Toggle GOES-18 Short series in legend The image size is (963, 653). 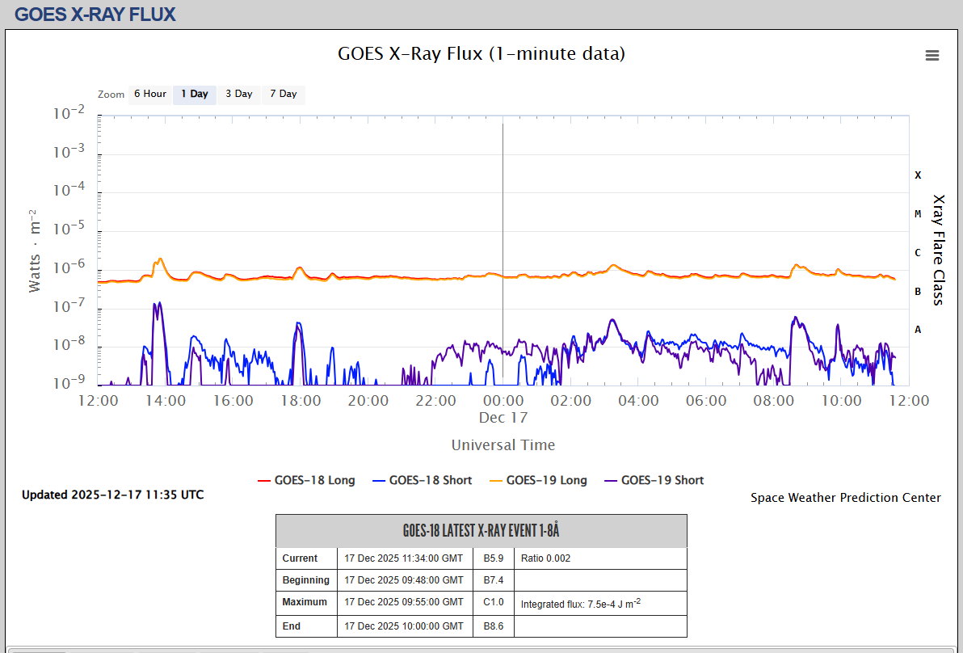[x=423, y=480]
